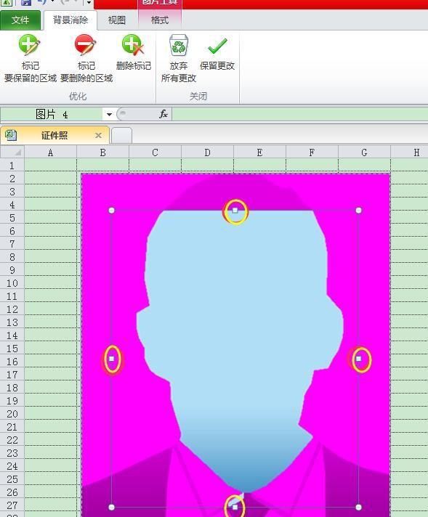Image resolution: width=428 pixels, height=517 pixels.
Task: Click bottom-right corner handle of marquee
Action: pyautogui.click(x=359, y=507)
